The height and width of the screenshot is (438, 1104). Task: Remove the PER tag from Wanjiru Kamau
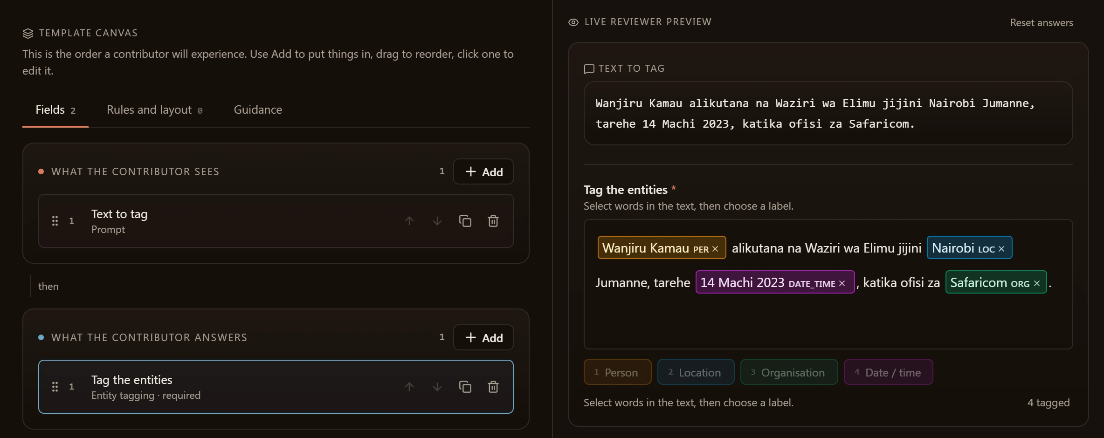(715, 249)
